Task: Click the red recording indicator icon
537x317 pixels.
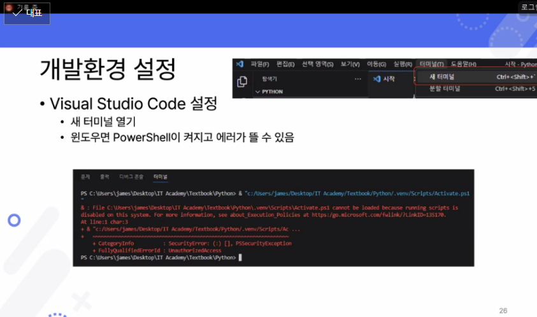Action: 9,8
